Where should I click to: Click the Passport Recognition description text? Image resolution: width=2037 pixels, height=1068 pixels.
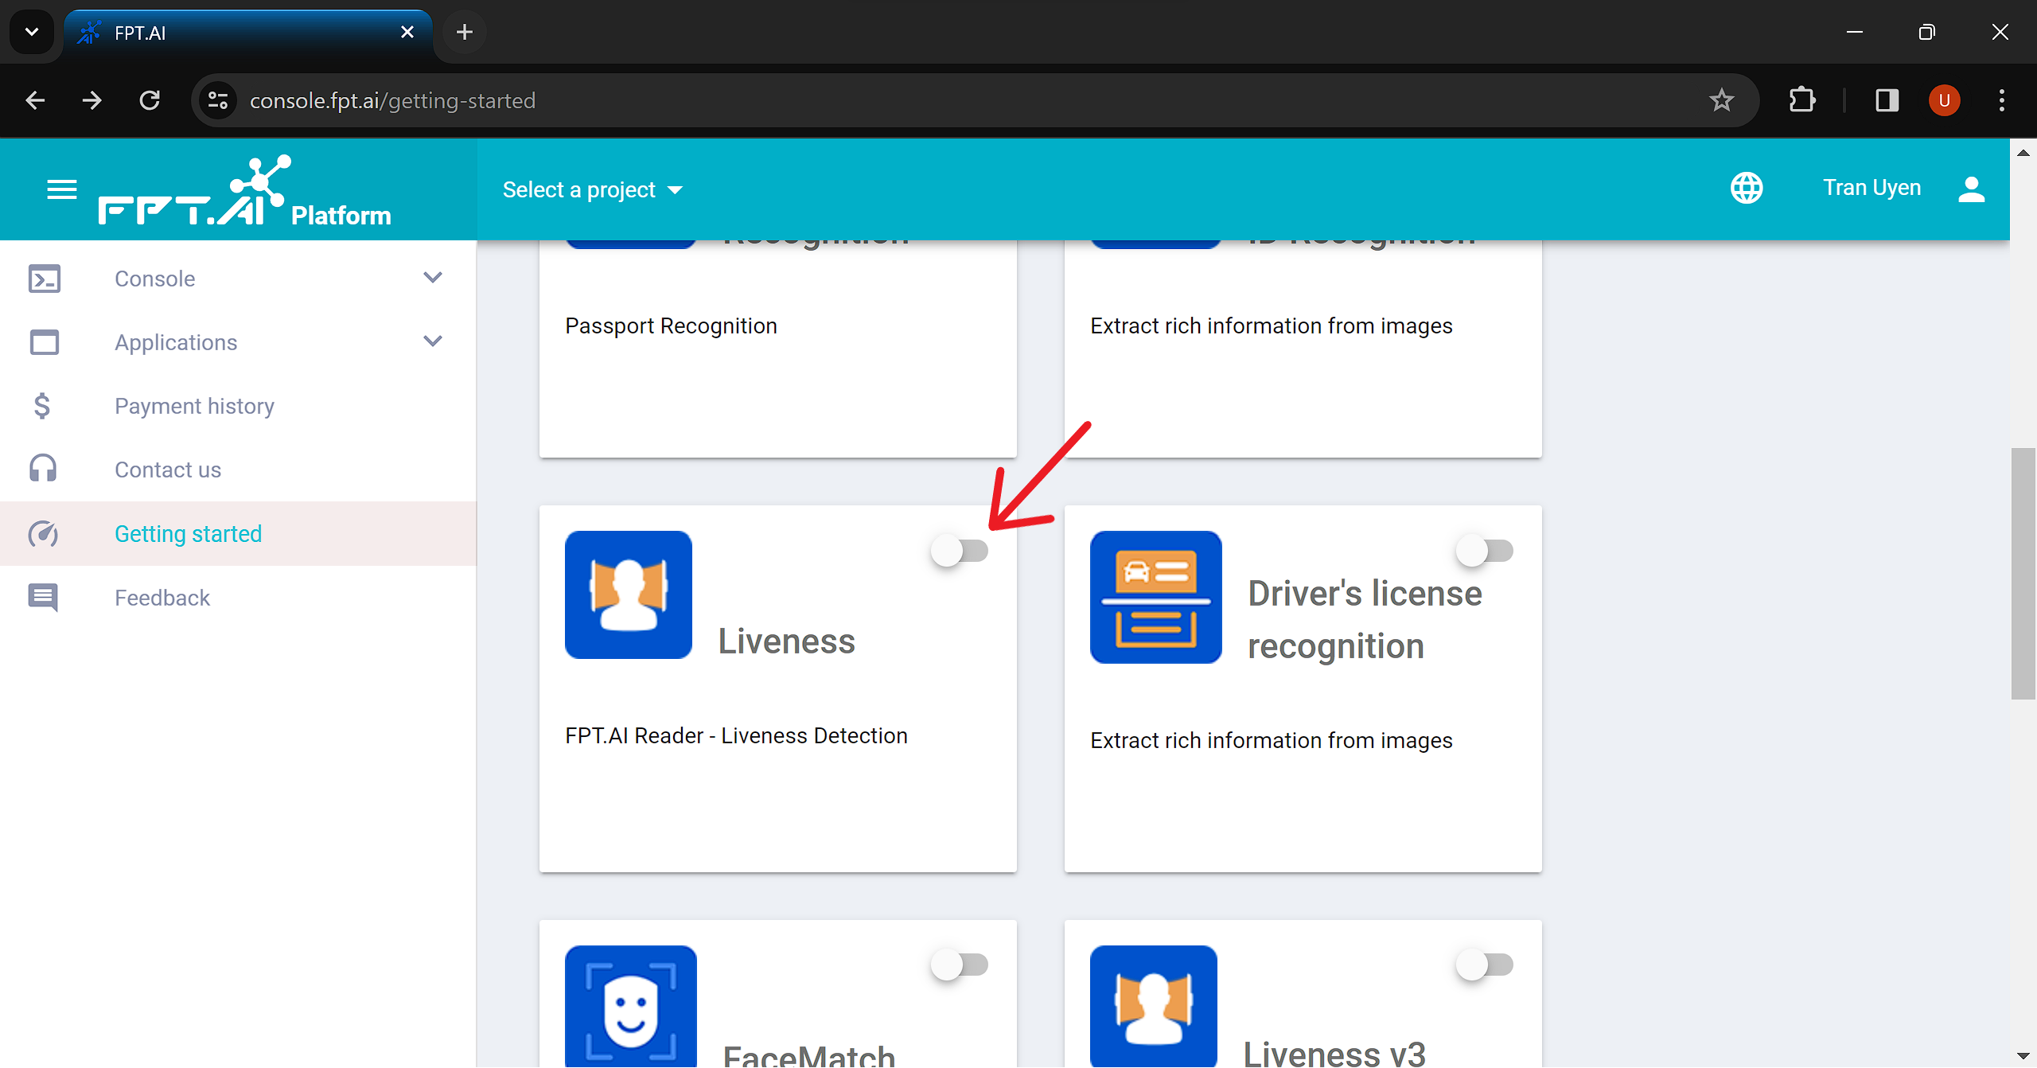671,325
